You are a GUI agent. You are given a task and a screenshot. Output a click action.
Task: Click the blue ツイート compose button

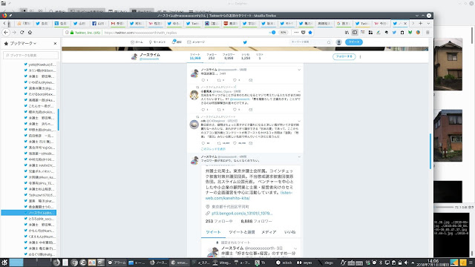354,42
